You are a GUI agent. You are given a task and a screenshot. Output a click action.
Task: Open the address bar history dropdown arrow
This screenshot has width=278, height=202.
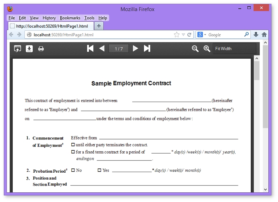(184, 35)
